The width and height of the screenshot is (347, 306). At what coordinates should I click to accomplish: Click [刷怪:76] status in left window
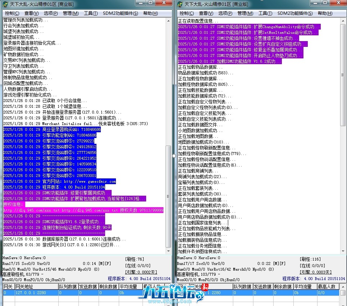pyautogui.click(x=135, y=259)
